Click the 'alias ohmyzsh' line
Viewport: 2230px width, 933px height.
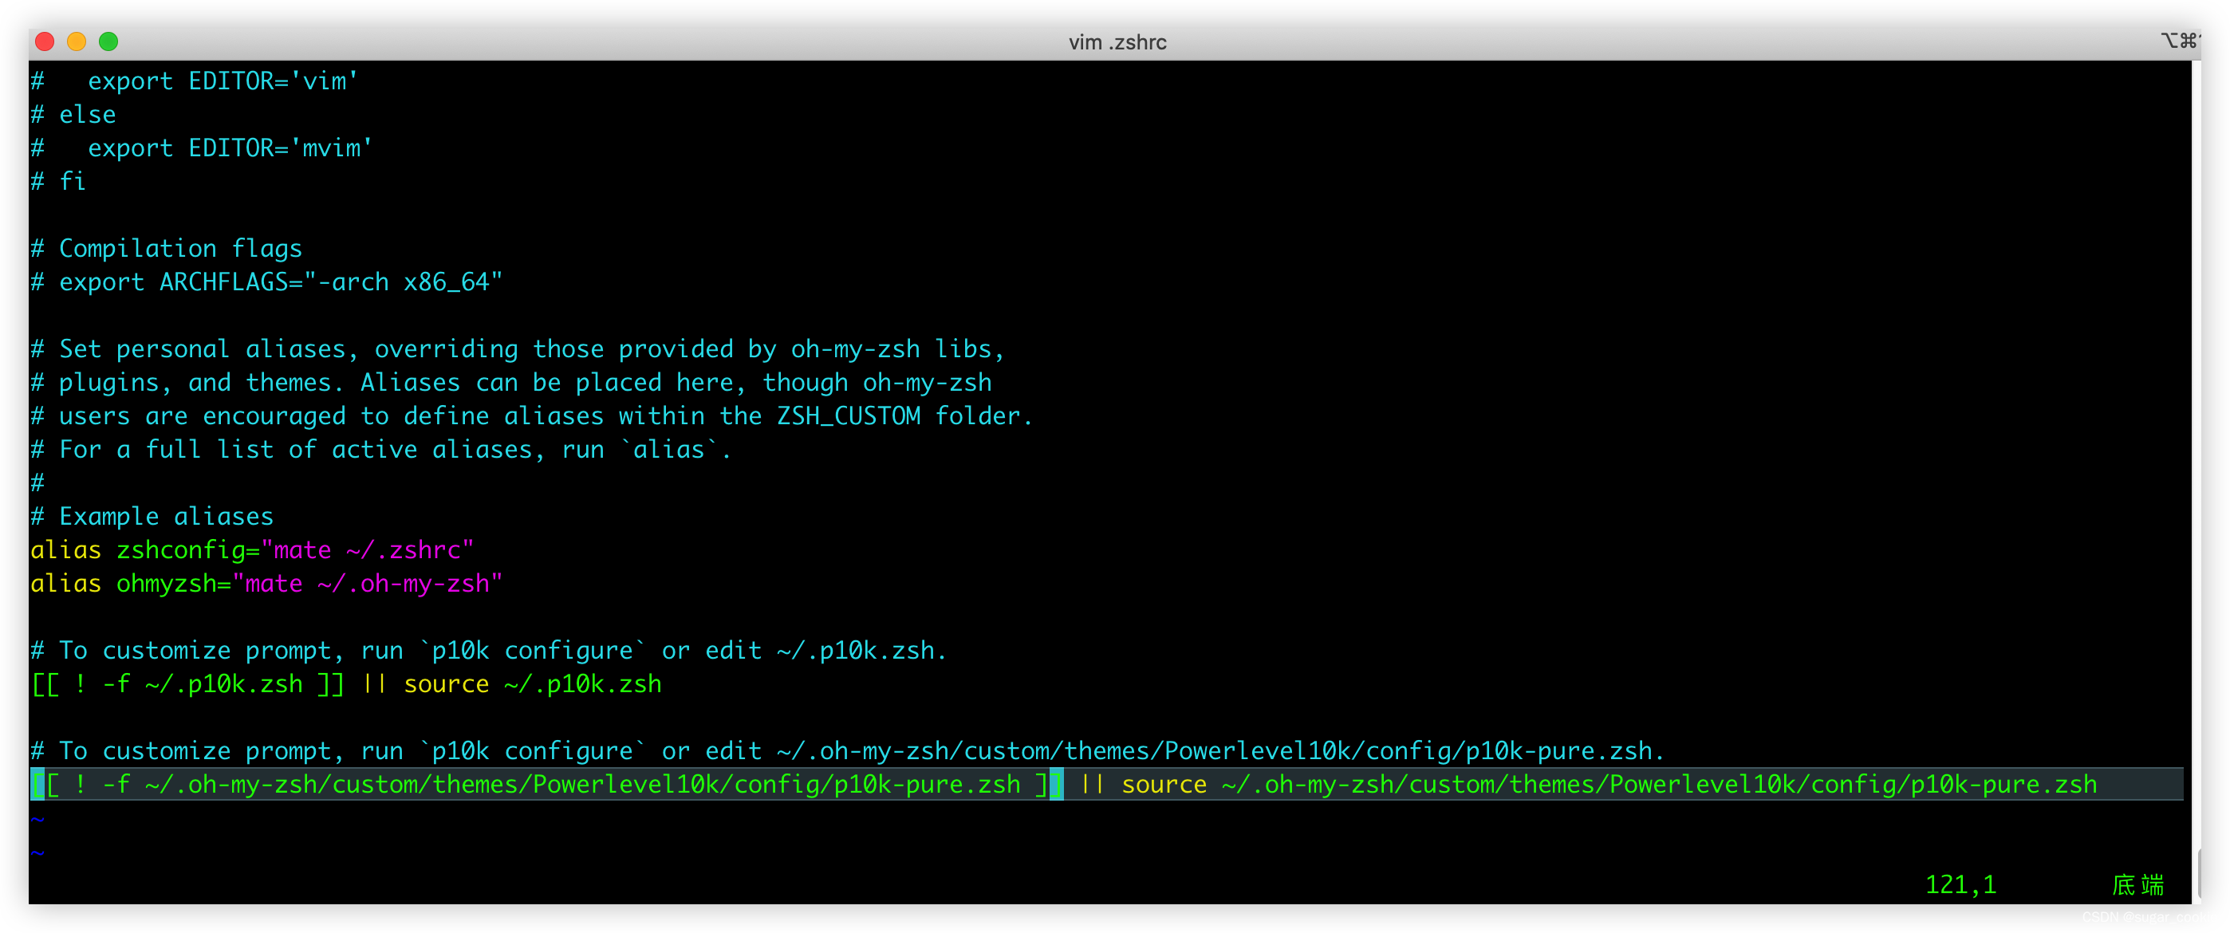266,585
